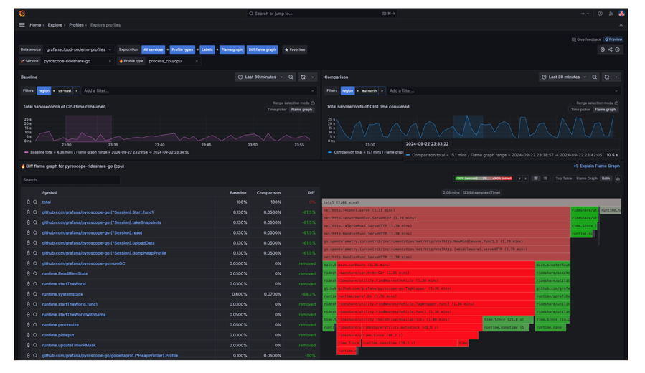Click main.carRoute red flame graph block
This screenshot has height=373, width=645.
[436, 265]
